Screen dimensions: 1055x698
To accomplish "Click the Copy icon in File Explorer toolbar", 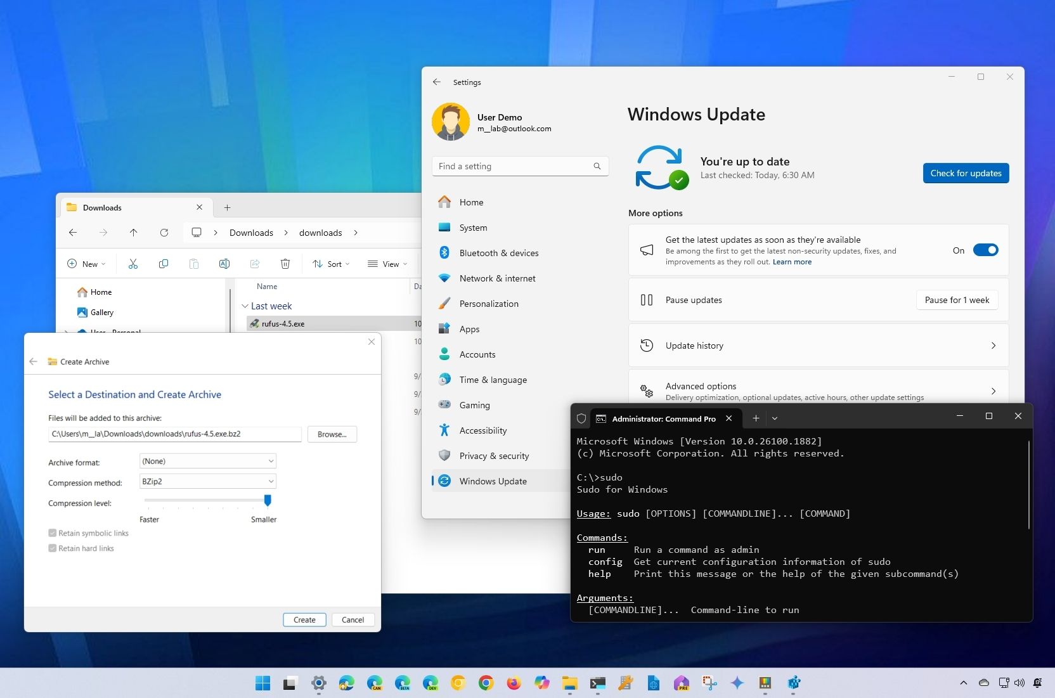I will (x=164, y=264).
